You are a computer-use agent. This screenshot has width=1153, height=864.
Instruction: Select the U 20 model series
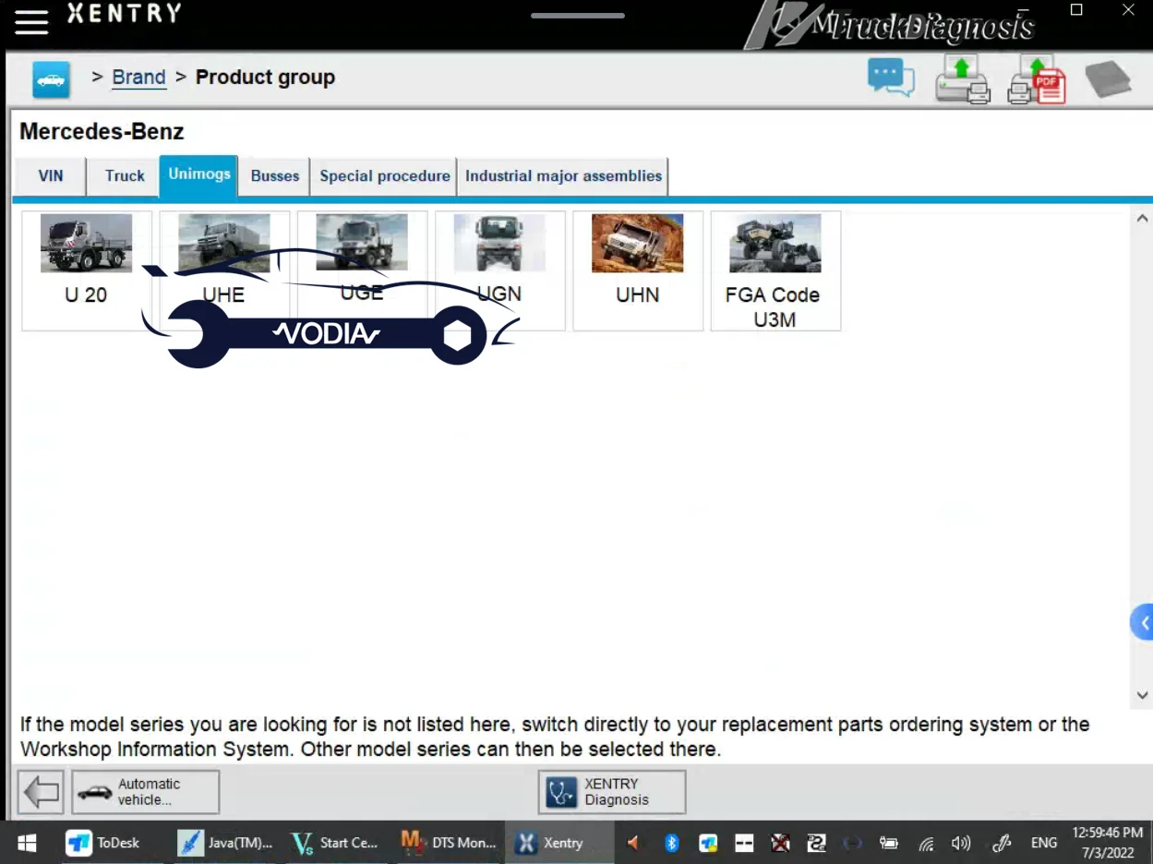pos(87,270)
